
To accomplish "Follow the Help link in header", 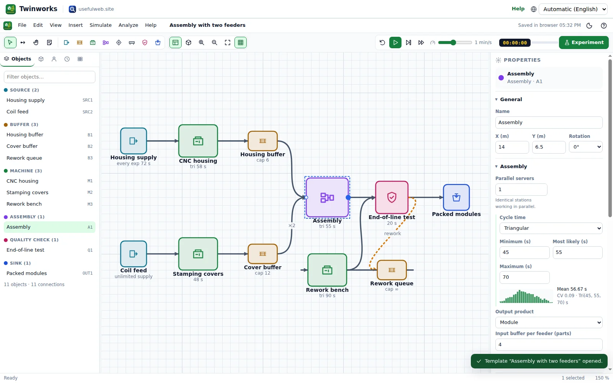I will point(518,9).
